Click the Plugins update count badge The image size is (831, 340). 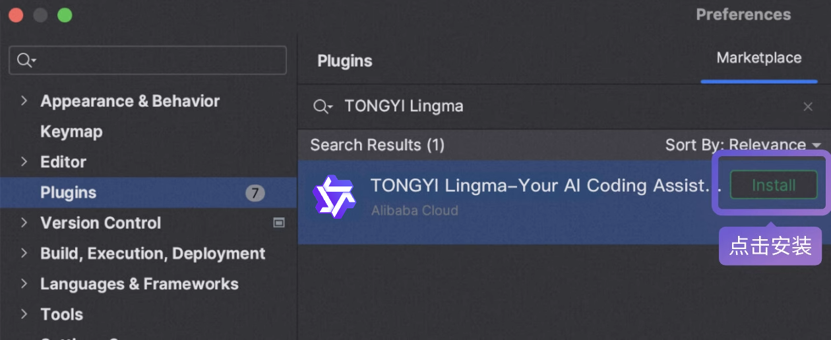[x=255, y=193]
